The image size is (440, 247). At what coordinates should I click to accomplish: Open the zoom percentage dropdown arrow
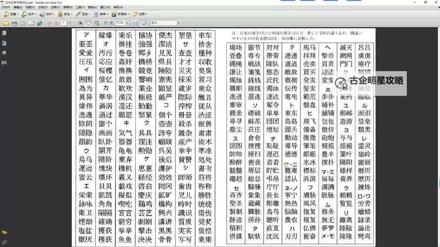coord(127,23)
